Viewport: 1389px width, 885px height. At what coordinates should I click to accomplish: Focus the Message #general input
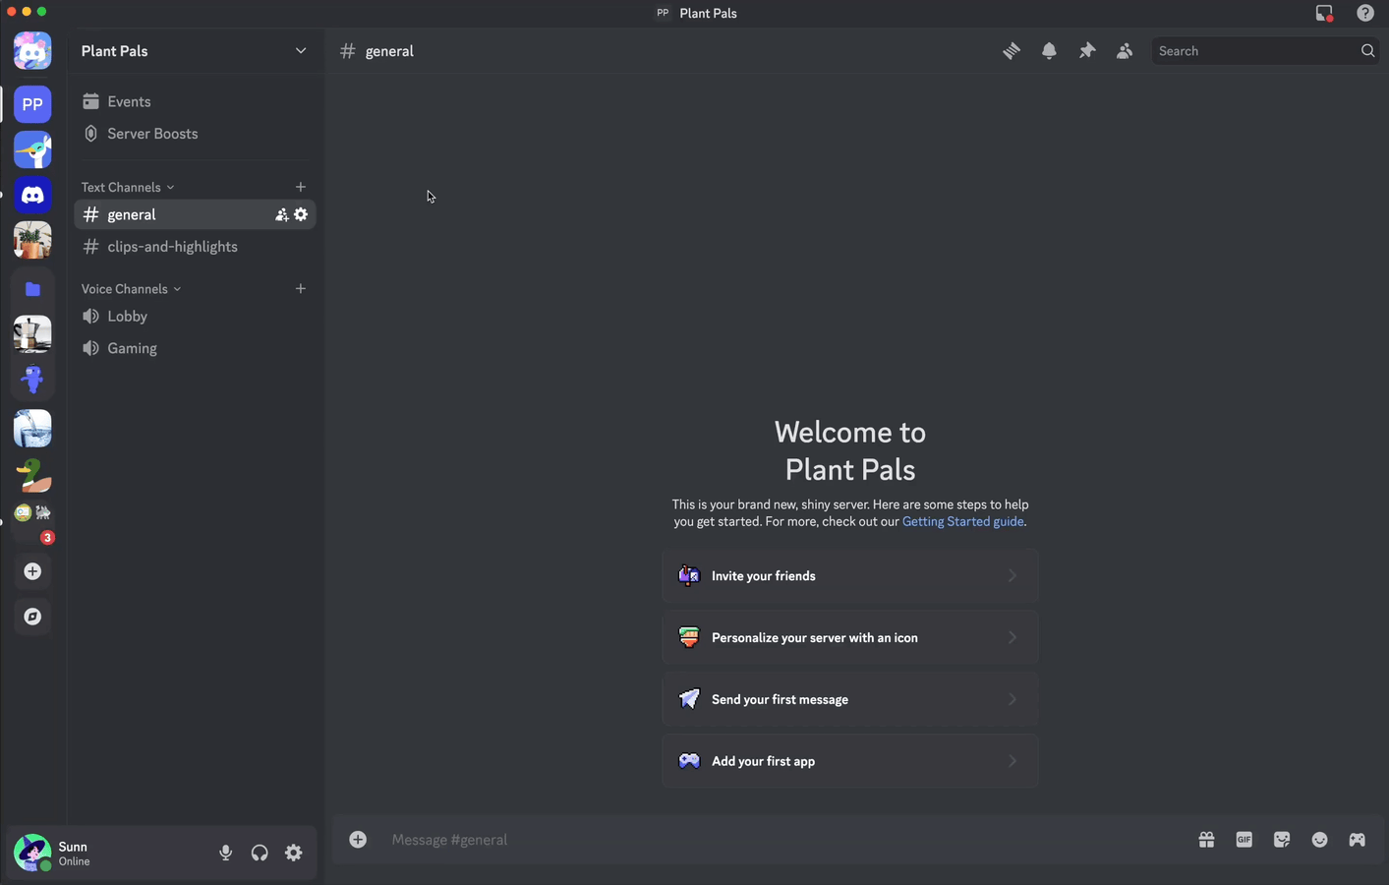(781, 840)
